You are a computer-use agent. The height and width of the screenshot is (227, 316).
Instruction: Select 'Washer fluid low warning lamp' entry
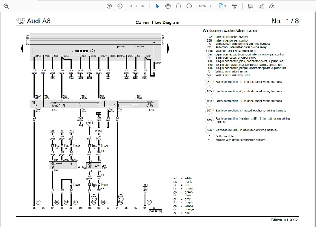coord(236,51)
